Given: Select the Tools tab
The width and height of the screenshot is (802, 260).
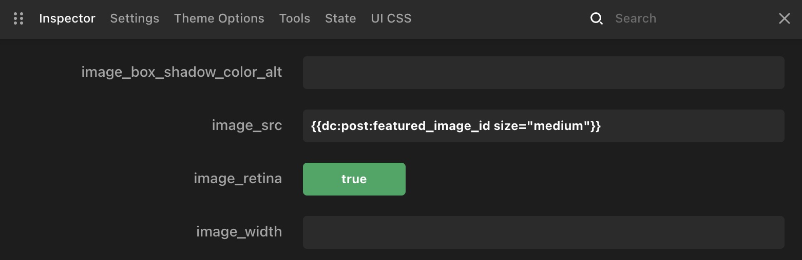Looking at the screenshot, I should coord(295,18).
